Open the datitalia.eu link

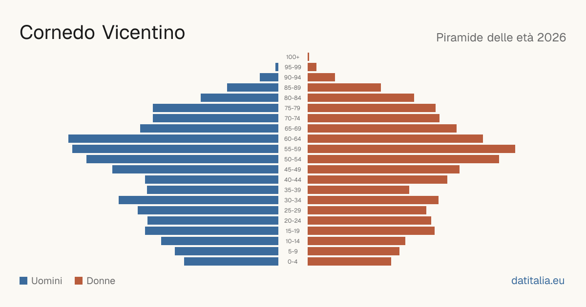pyautogui.click(x=538, y=281)
